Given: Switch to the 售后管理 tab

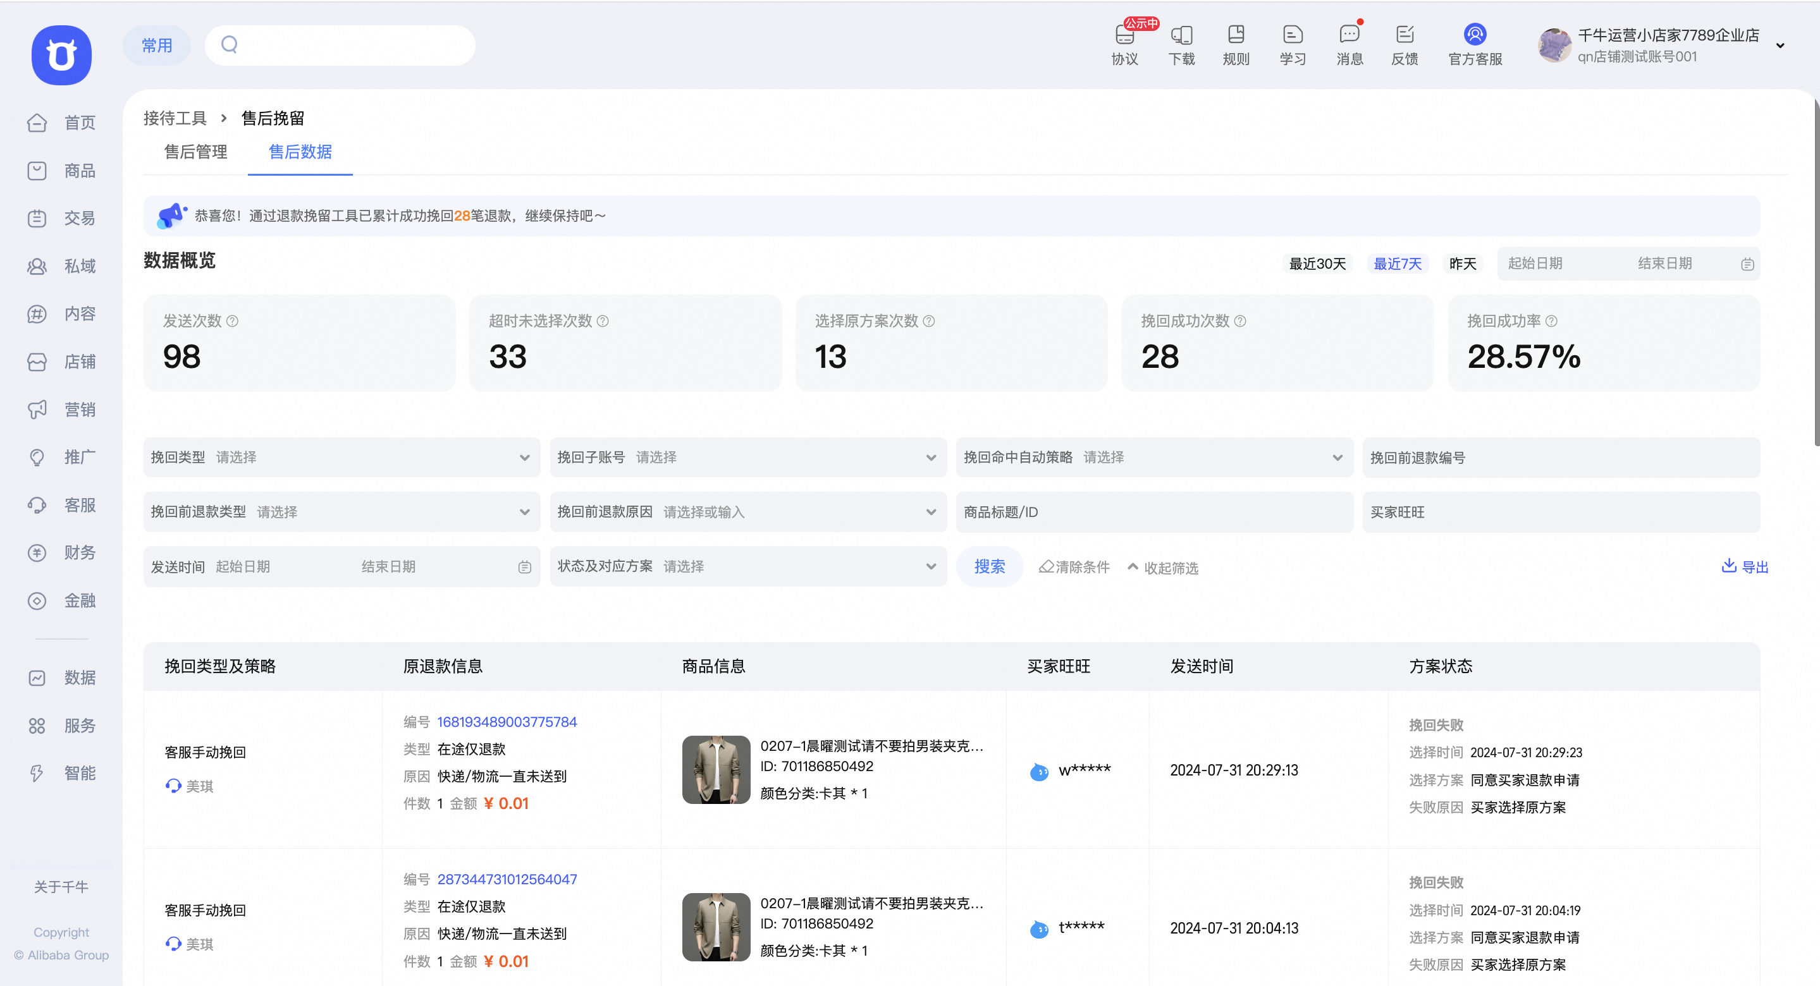Looking at the screenshot, I should coord(195,152).
